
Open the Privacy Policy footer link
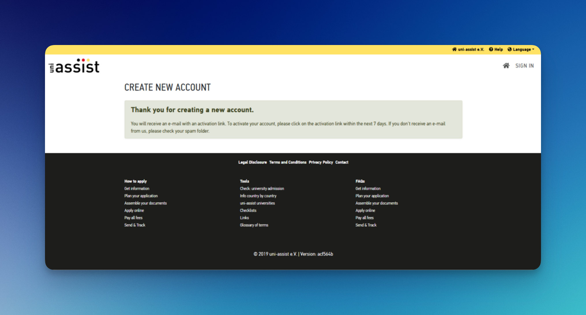321,162
